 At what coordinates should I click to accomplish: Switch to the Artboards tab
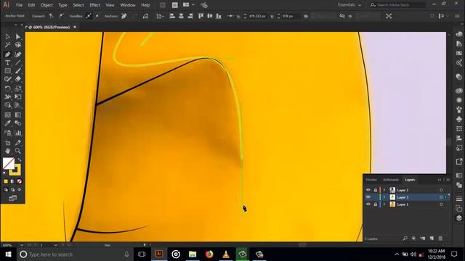391,180
